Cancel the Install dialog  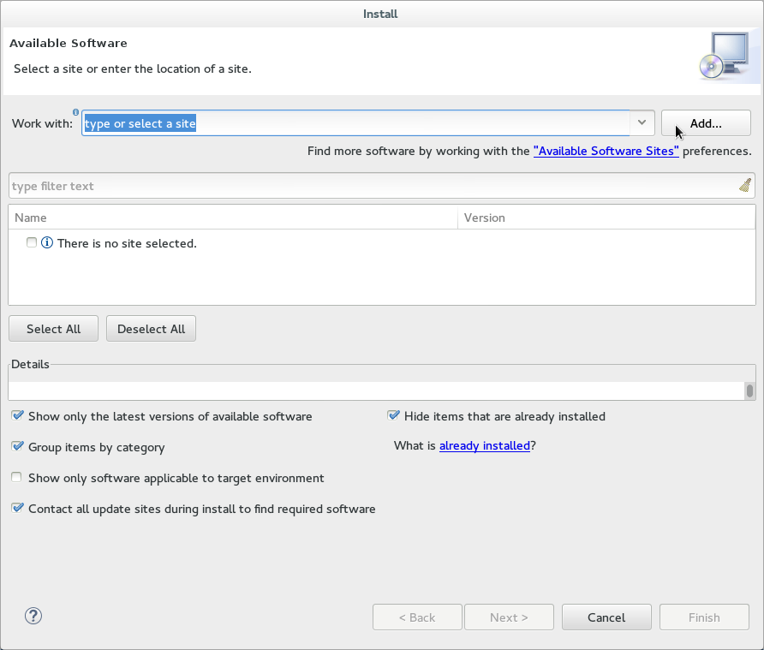tap(606, 617)
